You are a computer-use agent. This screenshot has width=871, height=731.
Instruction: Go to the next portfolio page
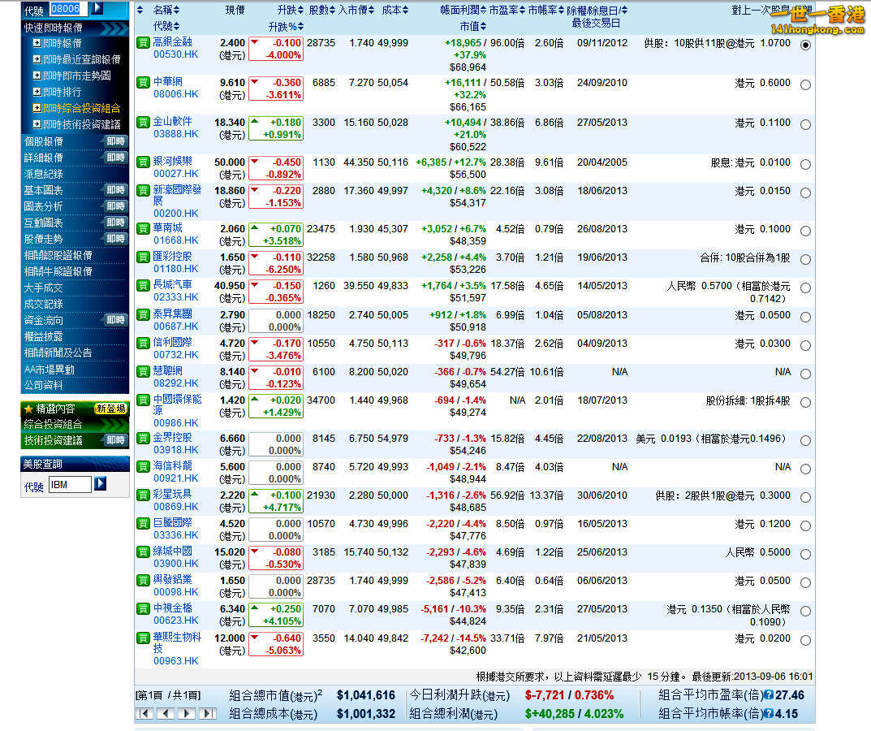[x=187, y=713]
